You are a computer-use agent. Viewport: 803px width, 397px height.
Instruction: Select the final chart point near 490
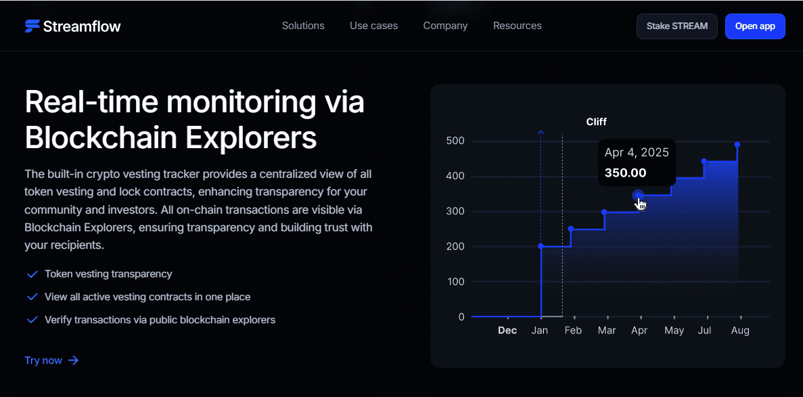pos(737,145)
